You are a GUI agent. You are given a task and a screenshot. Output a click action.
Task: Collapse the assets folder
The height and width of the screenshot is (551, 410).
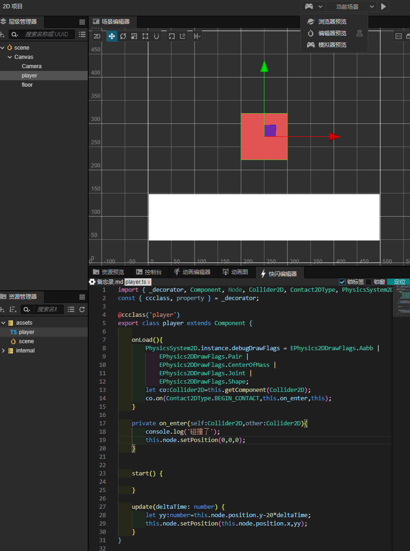click(3, 323)
